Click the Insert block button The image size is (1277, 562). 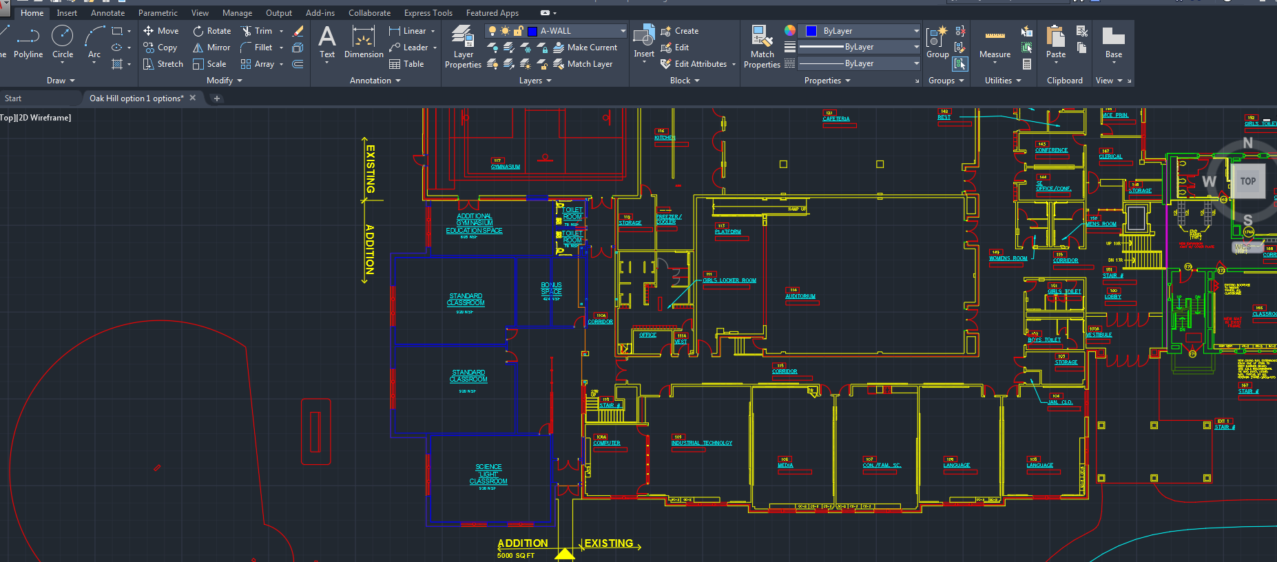(x=644, y=43)
